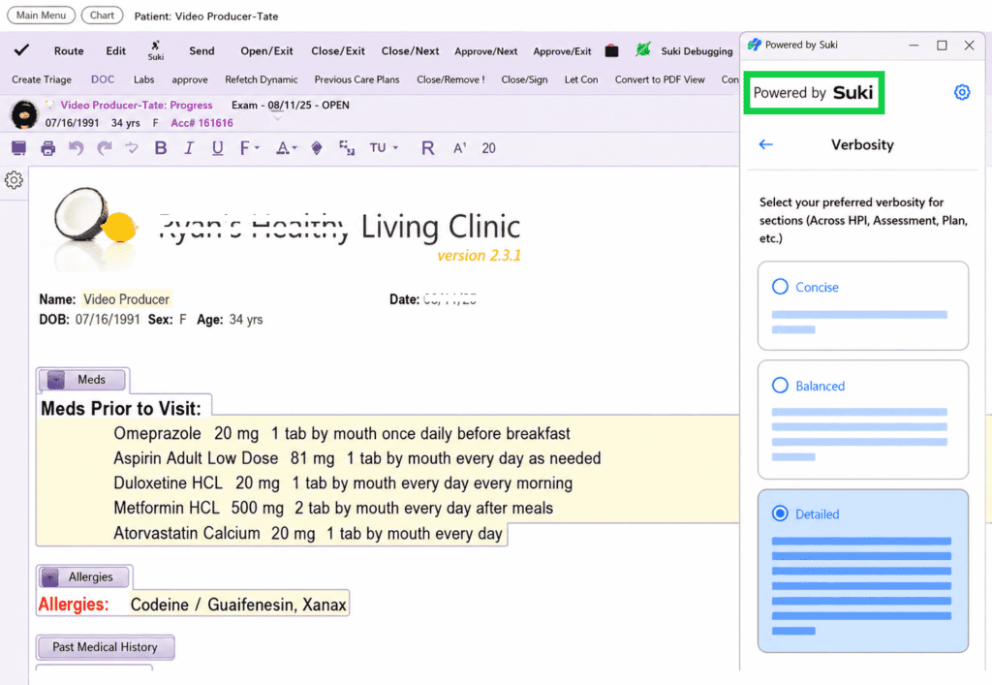Open the Video Producer-Tate: Progress link

[x=137, y=105]
